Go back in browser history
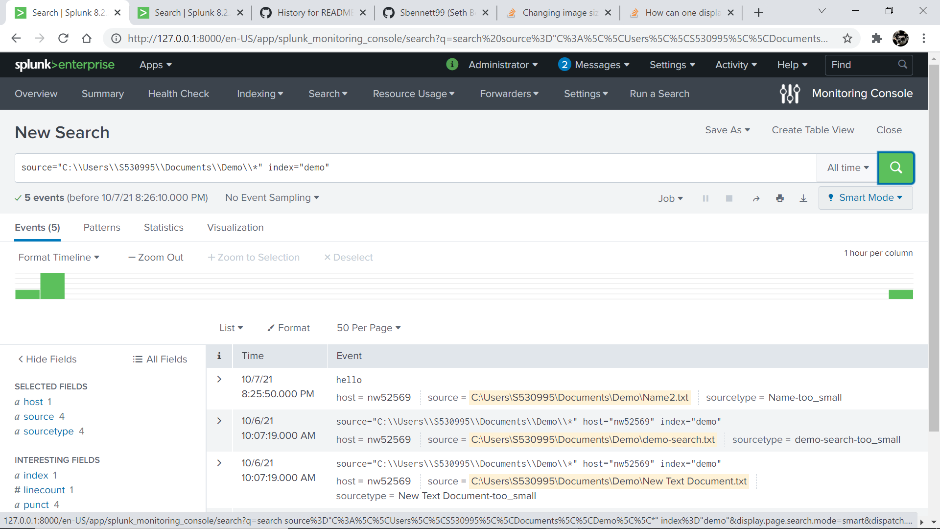This screenshot has height=529, width=940. (x=16, y=38)
